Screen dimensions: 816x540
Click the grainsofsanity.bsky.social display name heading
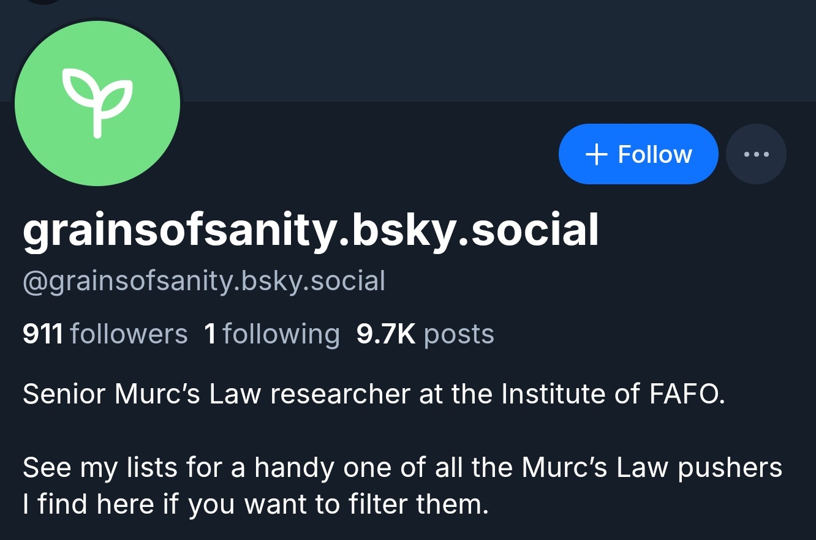[x=310, y=231]
